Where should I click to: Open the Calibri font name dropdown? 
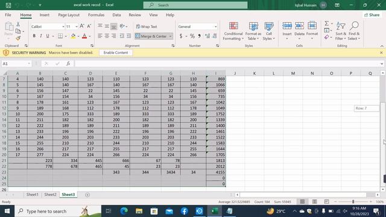pyautogui.click(x=63, y=27)
